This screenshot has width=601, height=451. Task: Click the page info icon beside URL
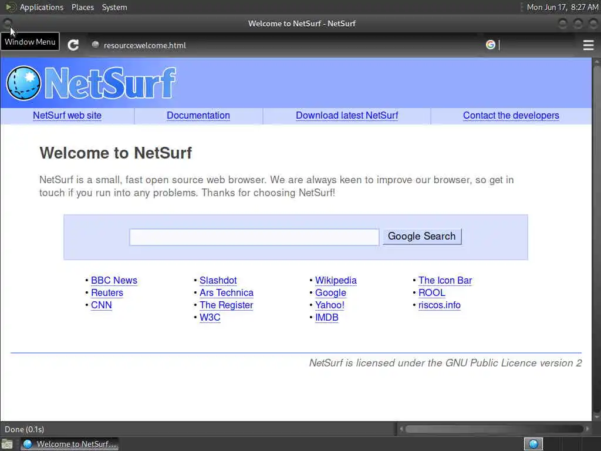(x=96, y=45)
